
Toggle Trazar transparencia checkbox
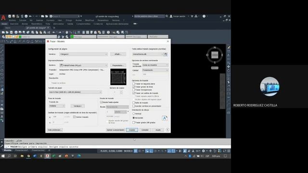(134, 90)
